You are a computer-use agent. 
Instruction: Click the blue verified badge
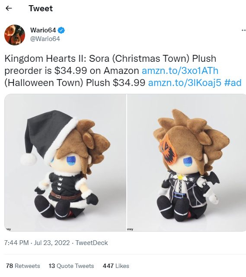pyautogui.click(x=61, y=30)
